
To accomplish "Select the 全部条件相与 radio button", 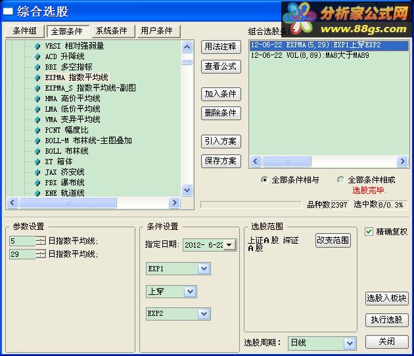I will coord(264,180).
